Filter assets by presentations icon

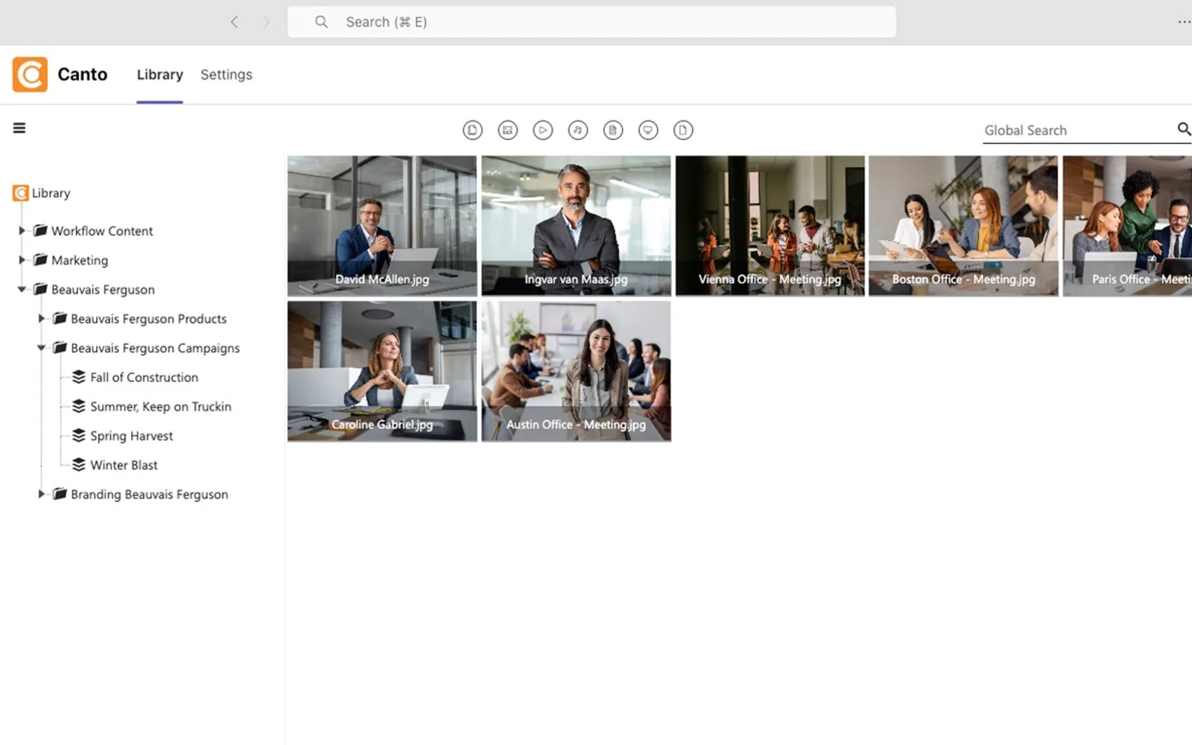coord(648,130)
